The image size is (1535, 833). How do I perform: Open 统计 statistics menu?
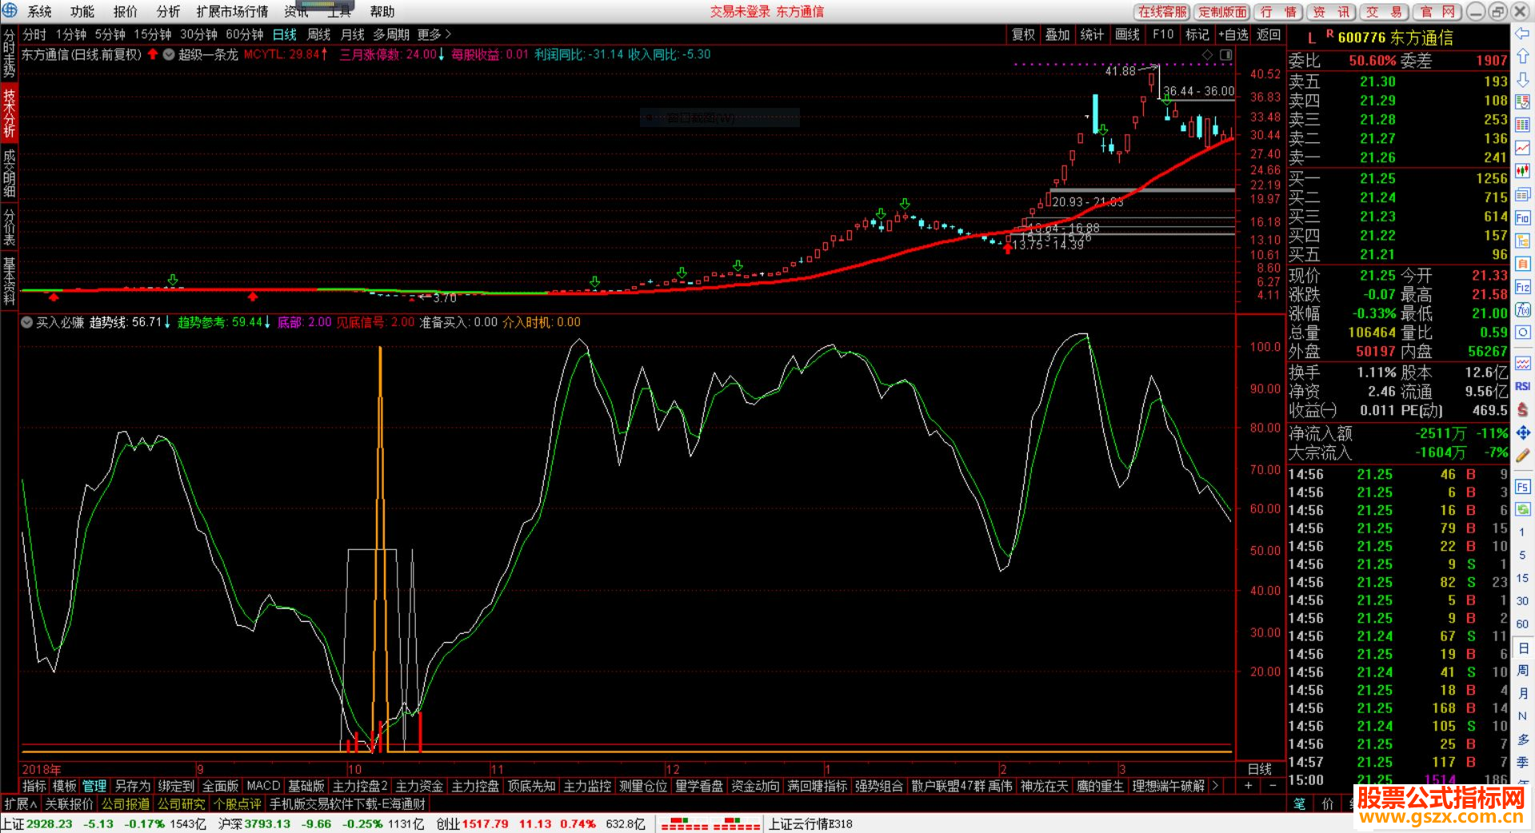click(x=1092, y=34)
